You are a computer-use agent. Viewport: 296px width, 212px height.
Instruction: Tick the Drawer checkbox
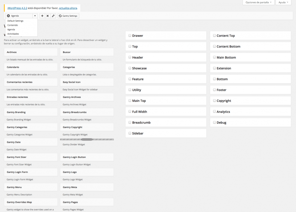tap(130, 36)
